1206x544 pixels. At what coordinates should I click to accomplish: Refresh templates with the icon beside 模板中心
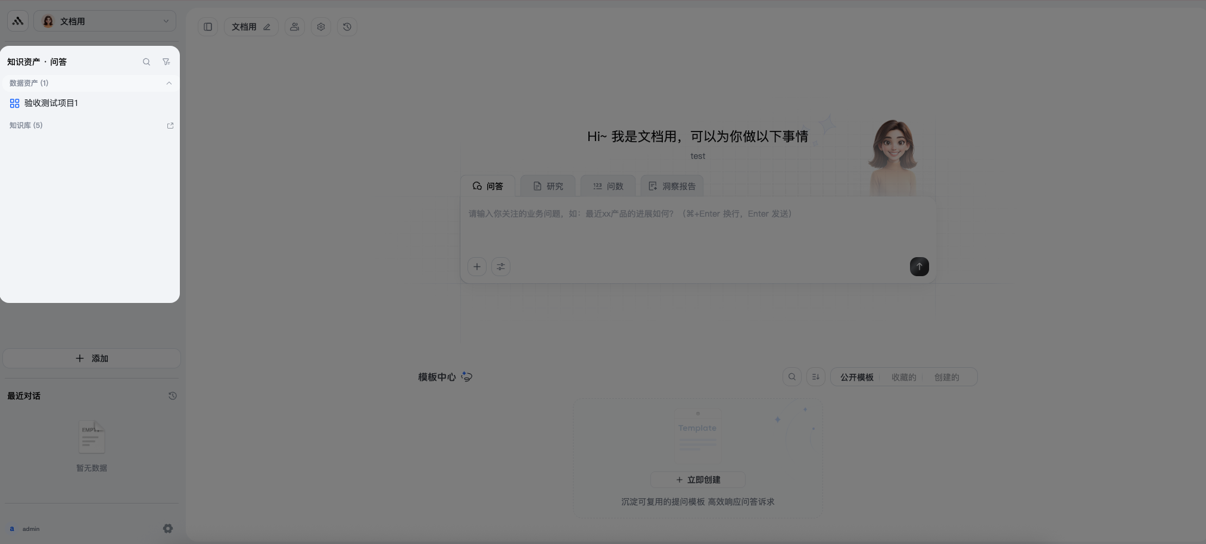[x=466, y=376]
